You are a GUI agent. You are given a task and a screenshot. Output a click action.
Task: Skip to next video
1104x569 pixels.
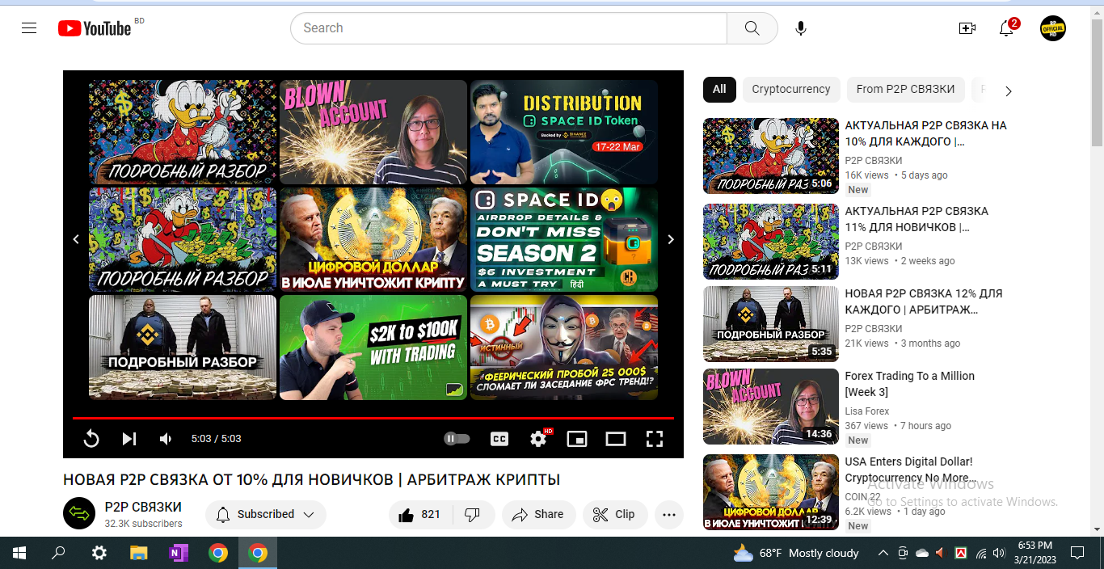click(x=129, y=439)
